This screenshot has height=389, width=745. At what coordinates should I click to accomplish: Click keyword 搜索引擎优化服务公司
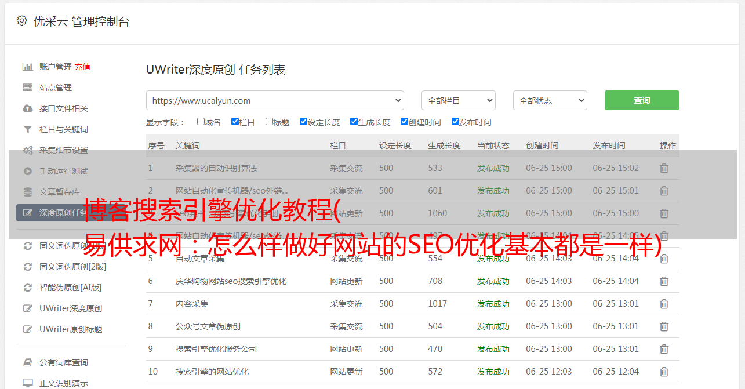[216, 349]
